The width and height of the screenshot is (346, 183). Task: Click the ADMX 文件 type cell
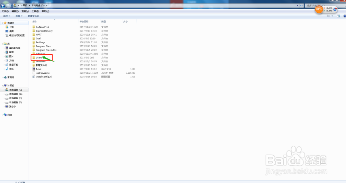107,73
